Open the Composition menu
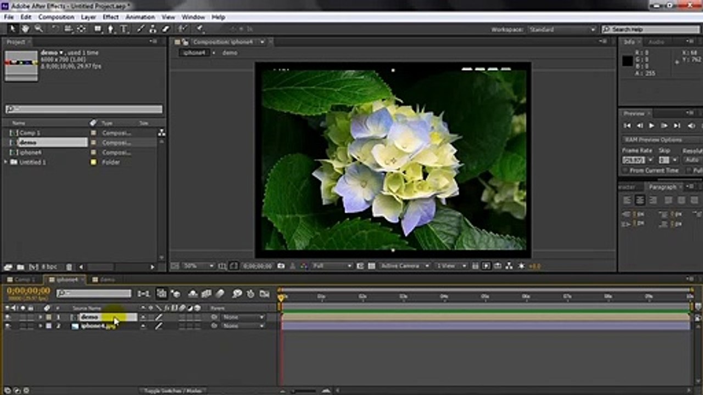Image resolution: width=703 pixels, height=395 pixels. [x=56, y=17]
